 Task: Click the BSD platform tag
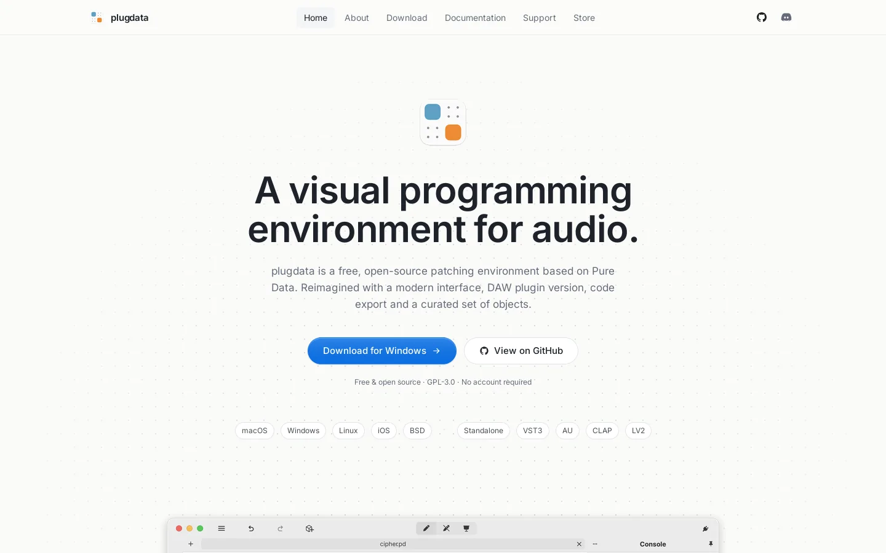[417, 431]
